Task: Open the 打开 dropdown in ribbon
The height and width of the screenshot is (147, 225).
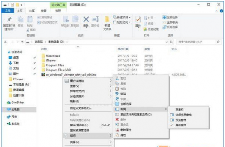Action: pos(154,18)
